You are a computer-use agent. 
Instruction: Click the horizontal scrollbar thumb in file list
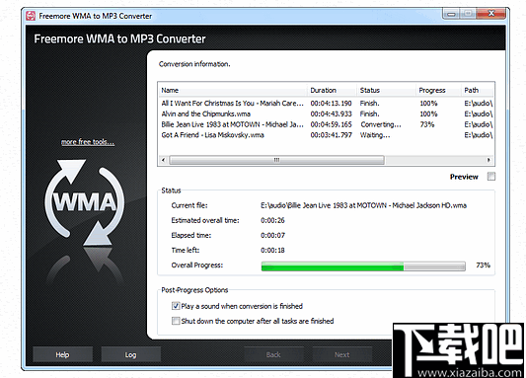[276, 160]
